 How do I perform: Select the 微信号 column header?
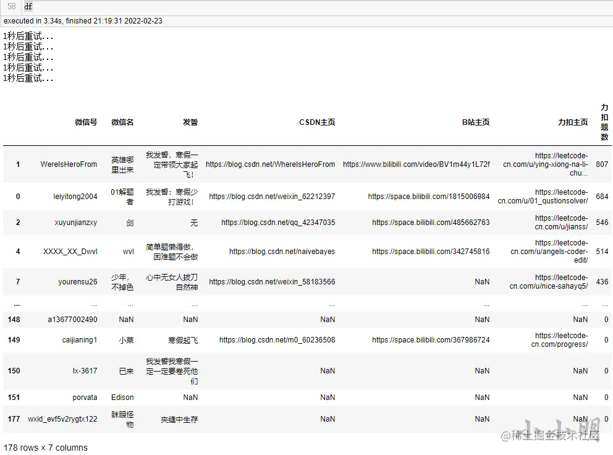[x=86, y=122]
